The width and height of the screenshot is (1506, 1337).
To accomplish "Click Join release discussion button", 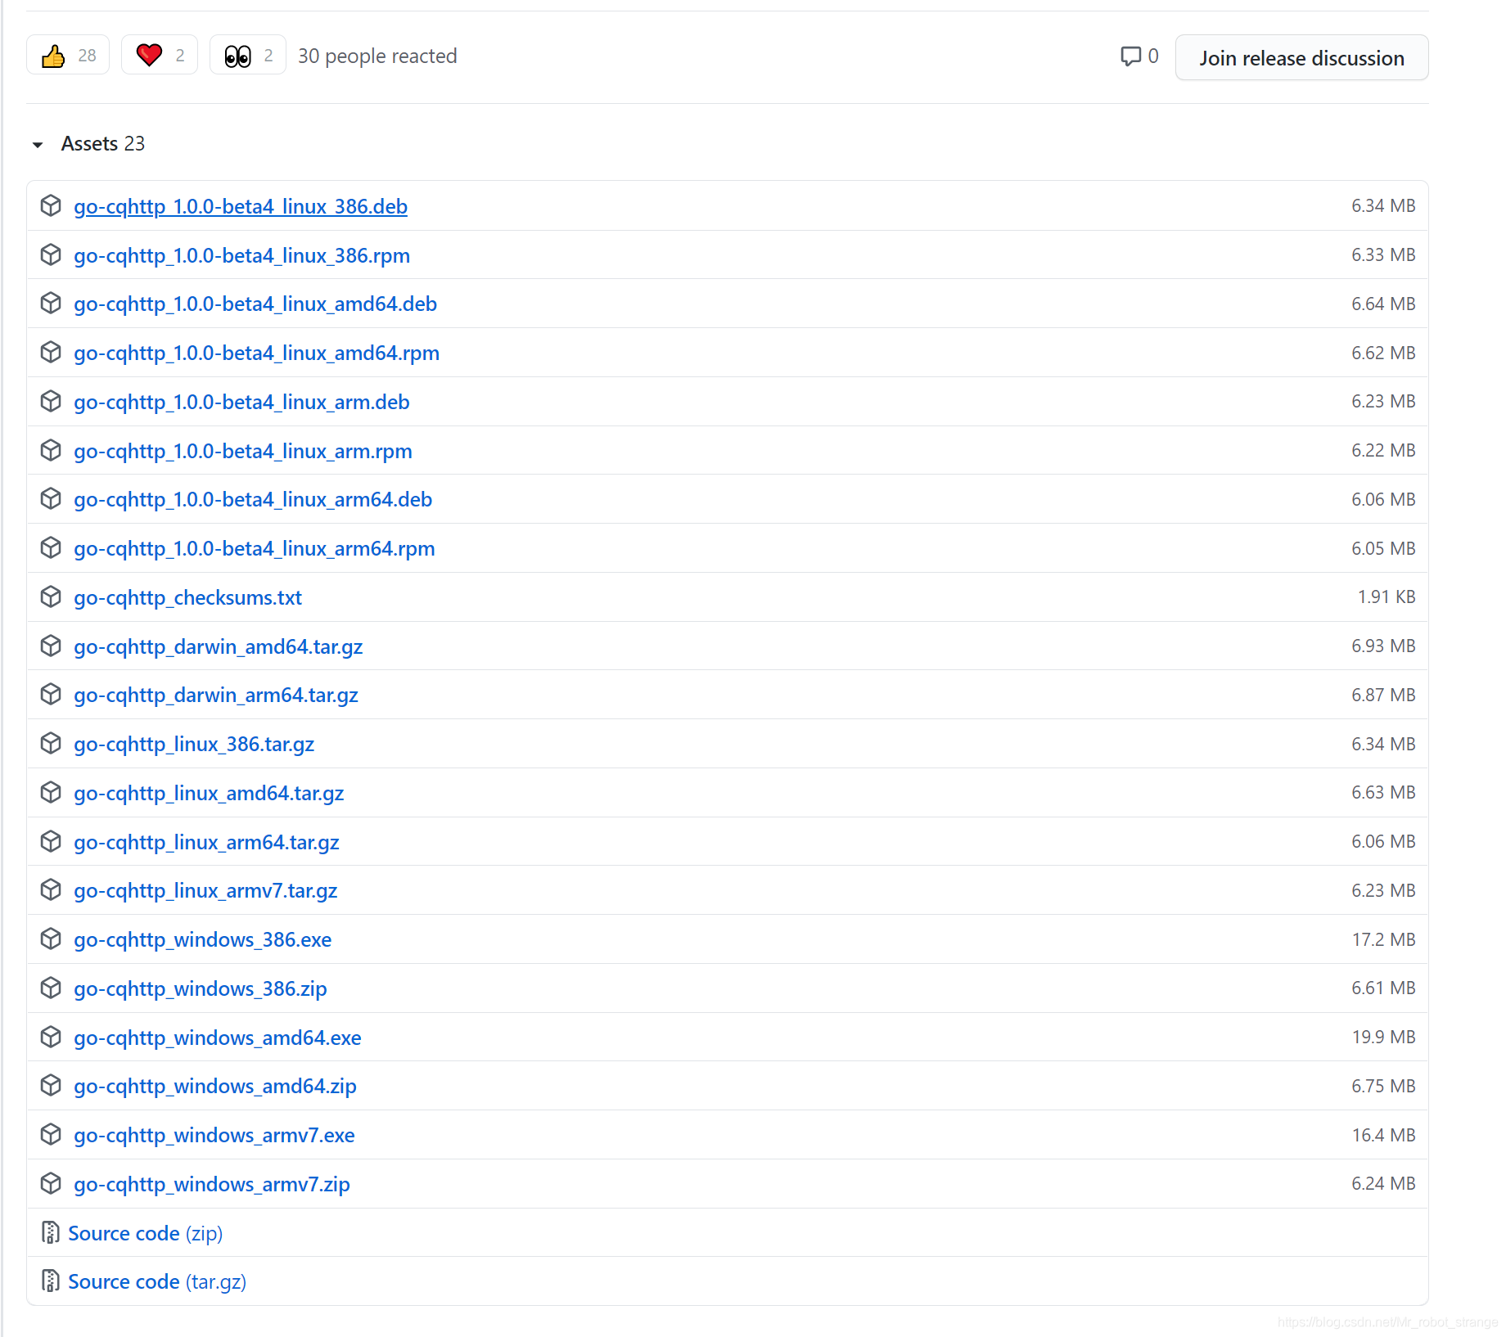I will pos(1301,57).
